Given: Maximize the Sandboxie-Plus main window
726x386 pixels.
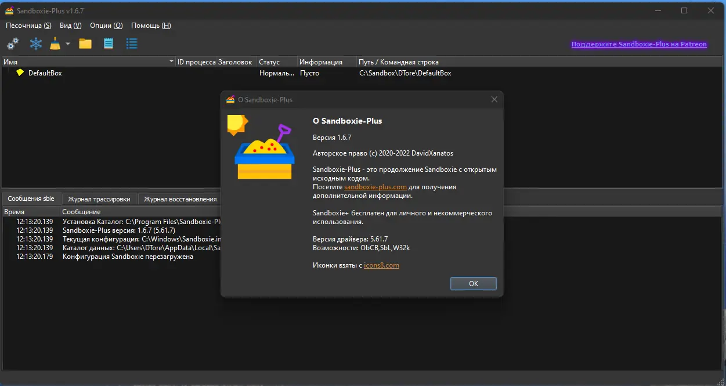Looking at the screenshot, I should pyautogui.click(x=684, y=10).
